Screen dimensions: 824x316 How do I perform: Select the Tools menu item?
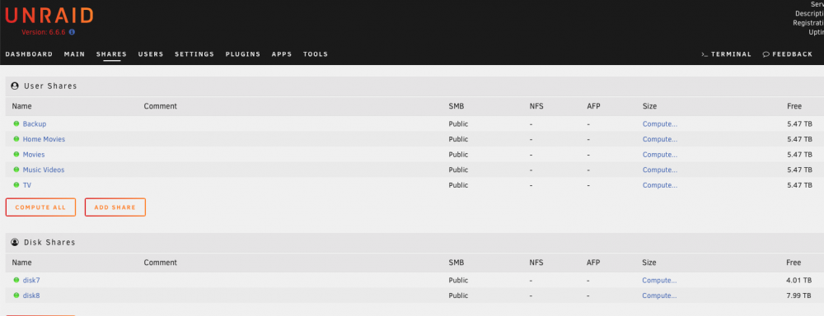click(x=316, y=54)
